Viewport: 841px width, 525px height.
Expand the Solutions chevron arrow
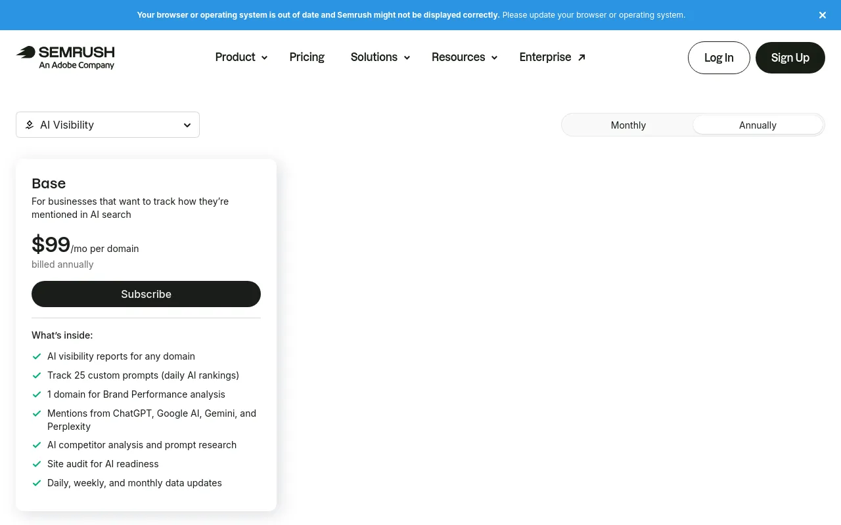point(407,58)
